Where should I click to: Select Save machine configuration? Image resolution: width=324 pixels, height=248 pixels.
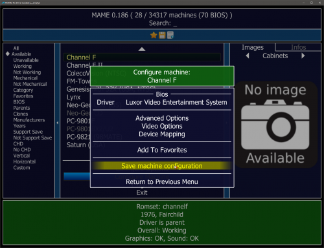[x=162, y=166]
